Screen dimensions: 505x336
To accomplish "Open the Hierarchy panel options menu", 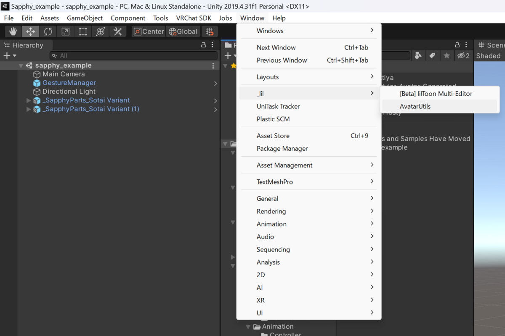I will (213, 45).
